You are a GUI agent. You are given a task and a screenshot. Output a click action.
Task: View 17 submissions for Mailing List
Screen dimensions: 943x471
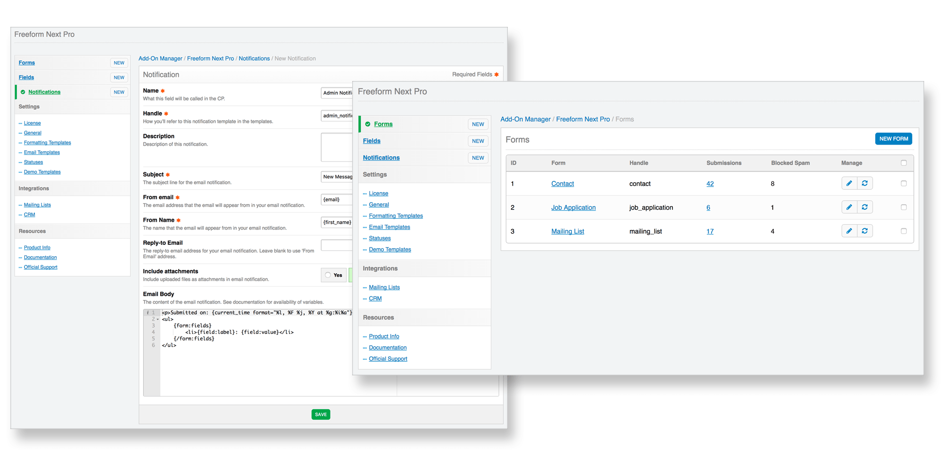(710, 231)
